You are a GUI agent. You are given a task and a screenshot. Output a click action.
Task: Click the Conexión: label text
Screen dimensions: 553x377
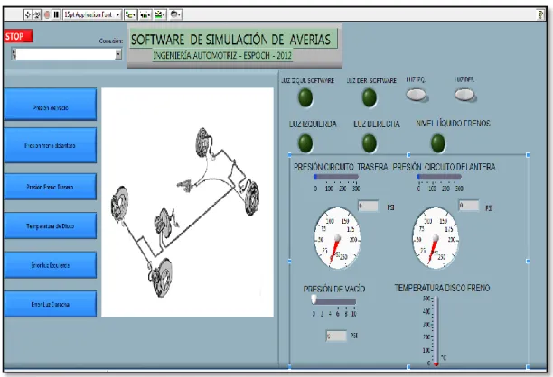[111, 41]
